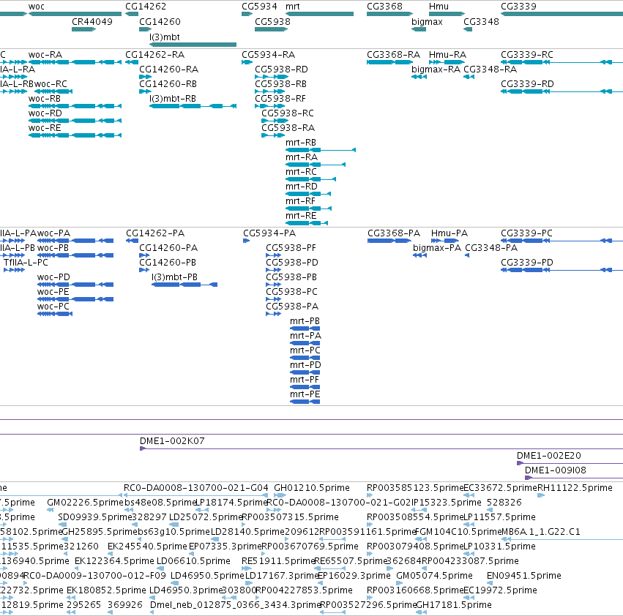This screenshot has height=616, width=623.
Task: Select transcript CG3348-RA
Action: click(x=490, y=69)
